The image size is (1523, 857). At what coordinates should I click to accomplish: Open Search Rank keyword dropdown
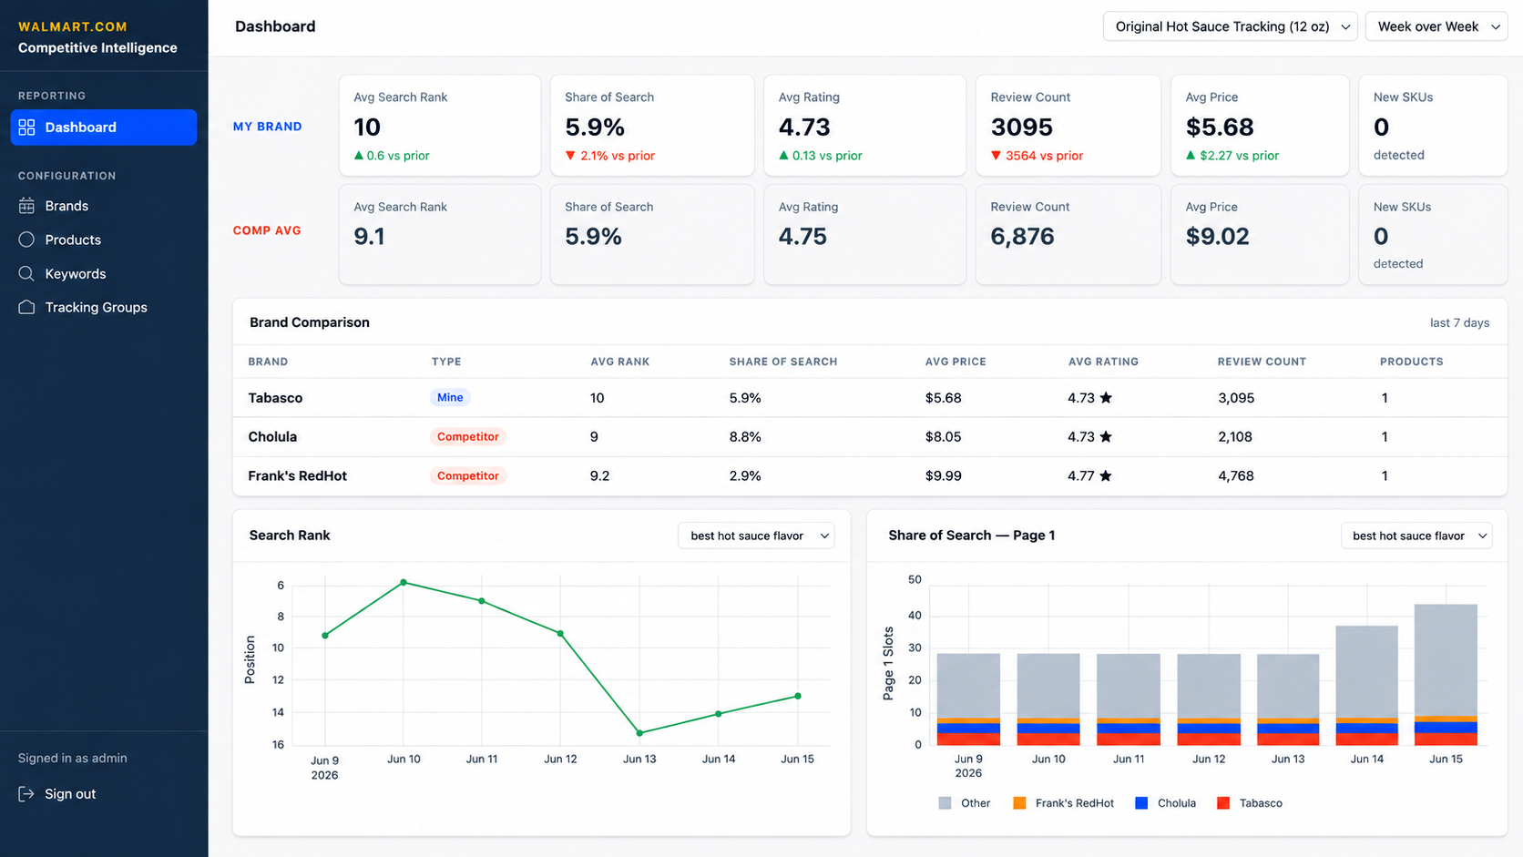coord(756,536)
